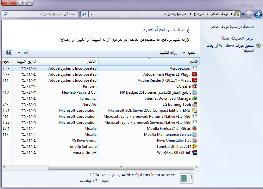Go to البرامج in the breadcrumb

click(x=199, y=14)
